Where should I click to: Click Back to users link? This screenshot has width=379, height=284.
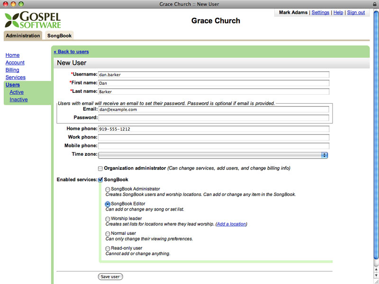pos(72,52)
